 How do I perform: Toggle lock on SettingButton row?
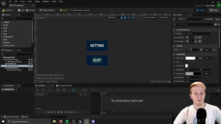click(x=29, y=68)
